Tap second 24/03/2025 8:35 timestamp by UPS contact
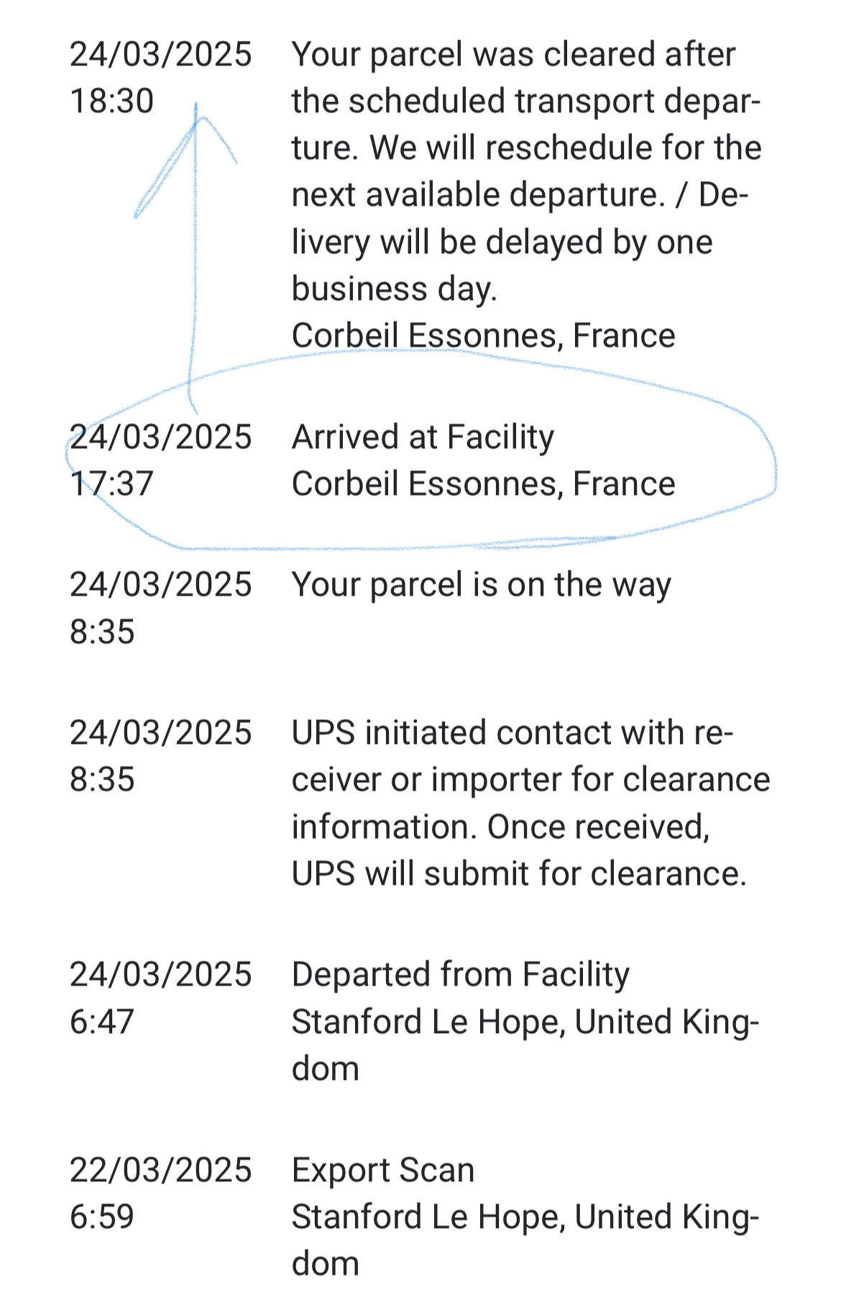The height and width of the screenshot is (1300, 841). pyautogui.click(x=160, y=755)
